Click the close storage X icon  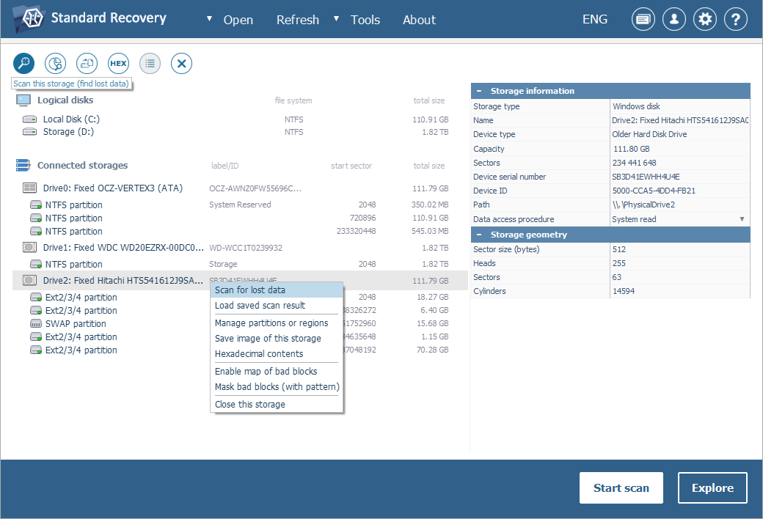[x=181, y=64]
